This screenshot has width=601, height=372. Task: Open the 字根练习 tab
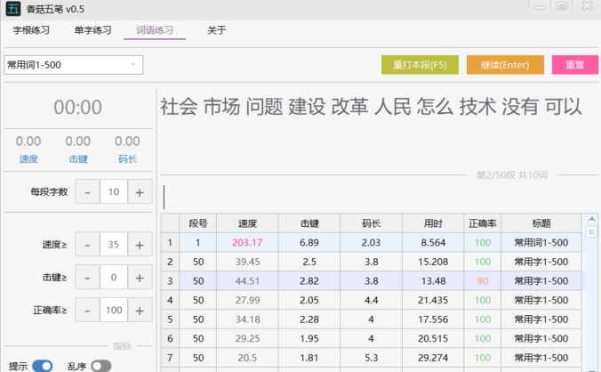31,30
